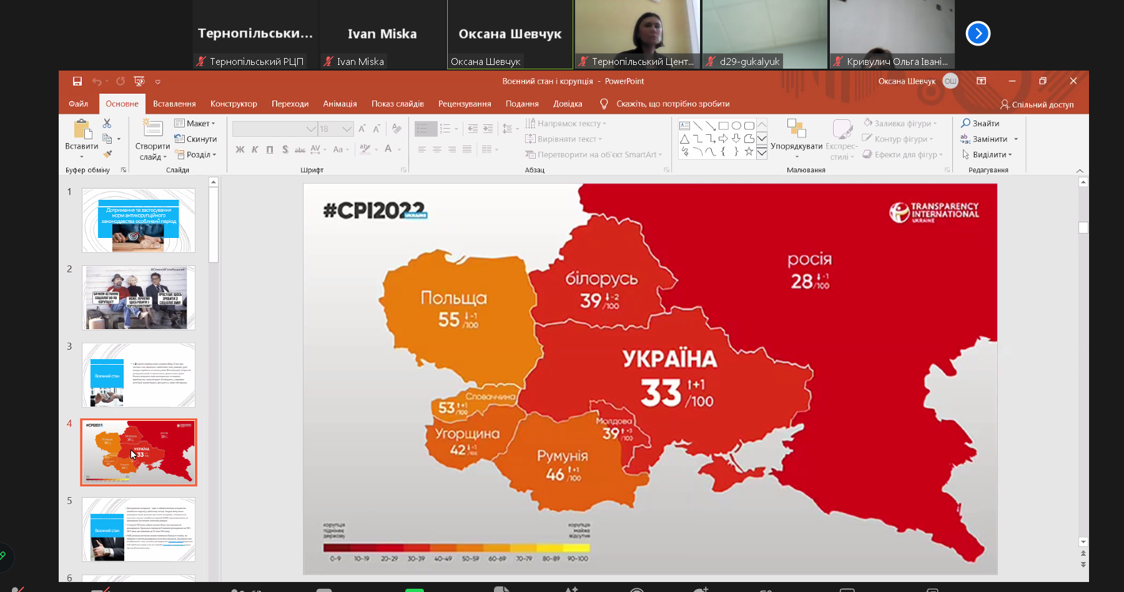Toggle underline П formatting
The image size is (1124, 592).
pos(270,149)
